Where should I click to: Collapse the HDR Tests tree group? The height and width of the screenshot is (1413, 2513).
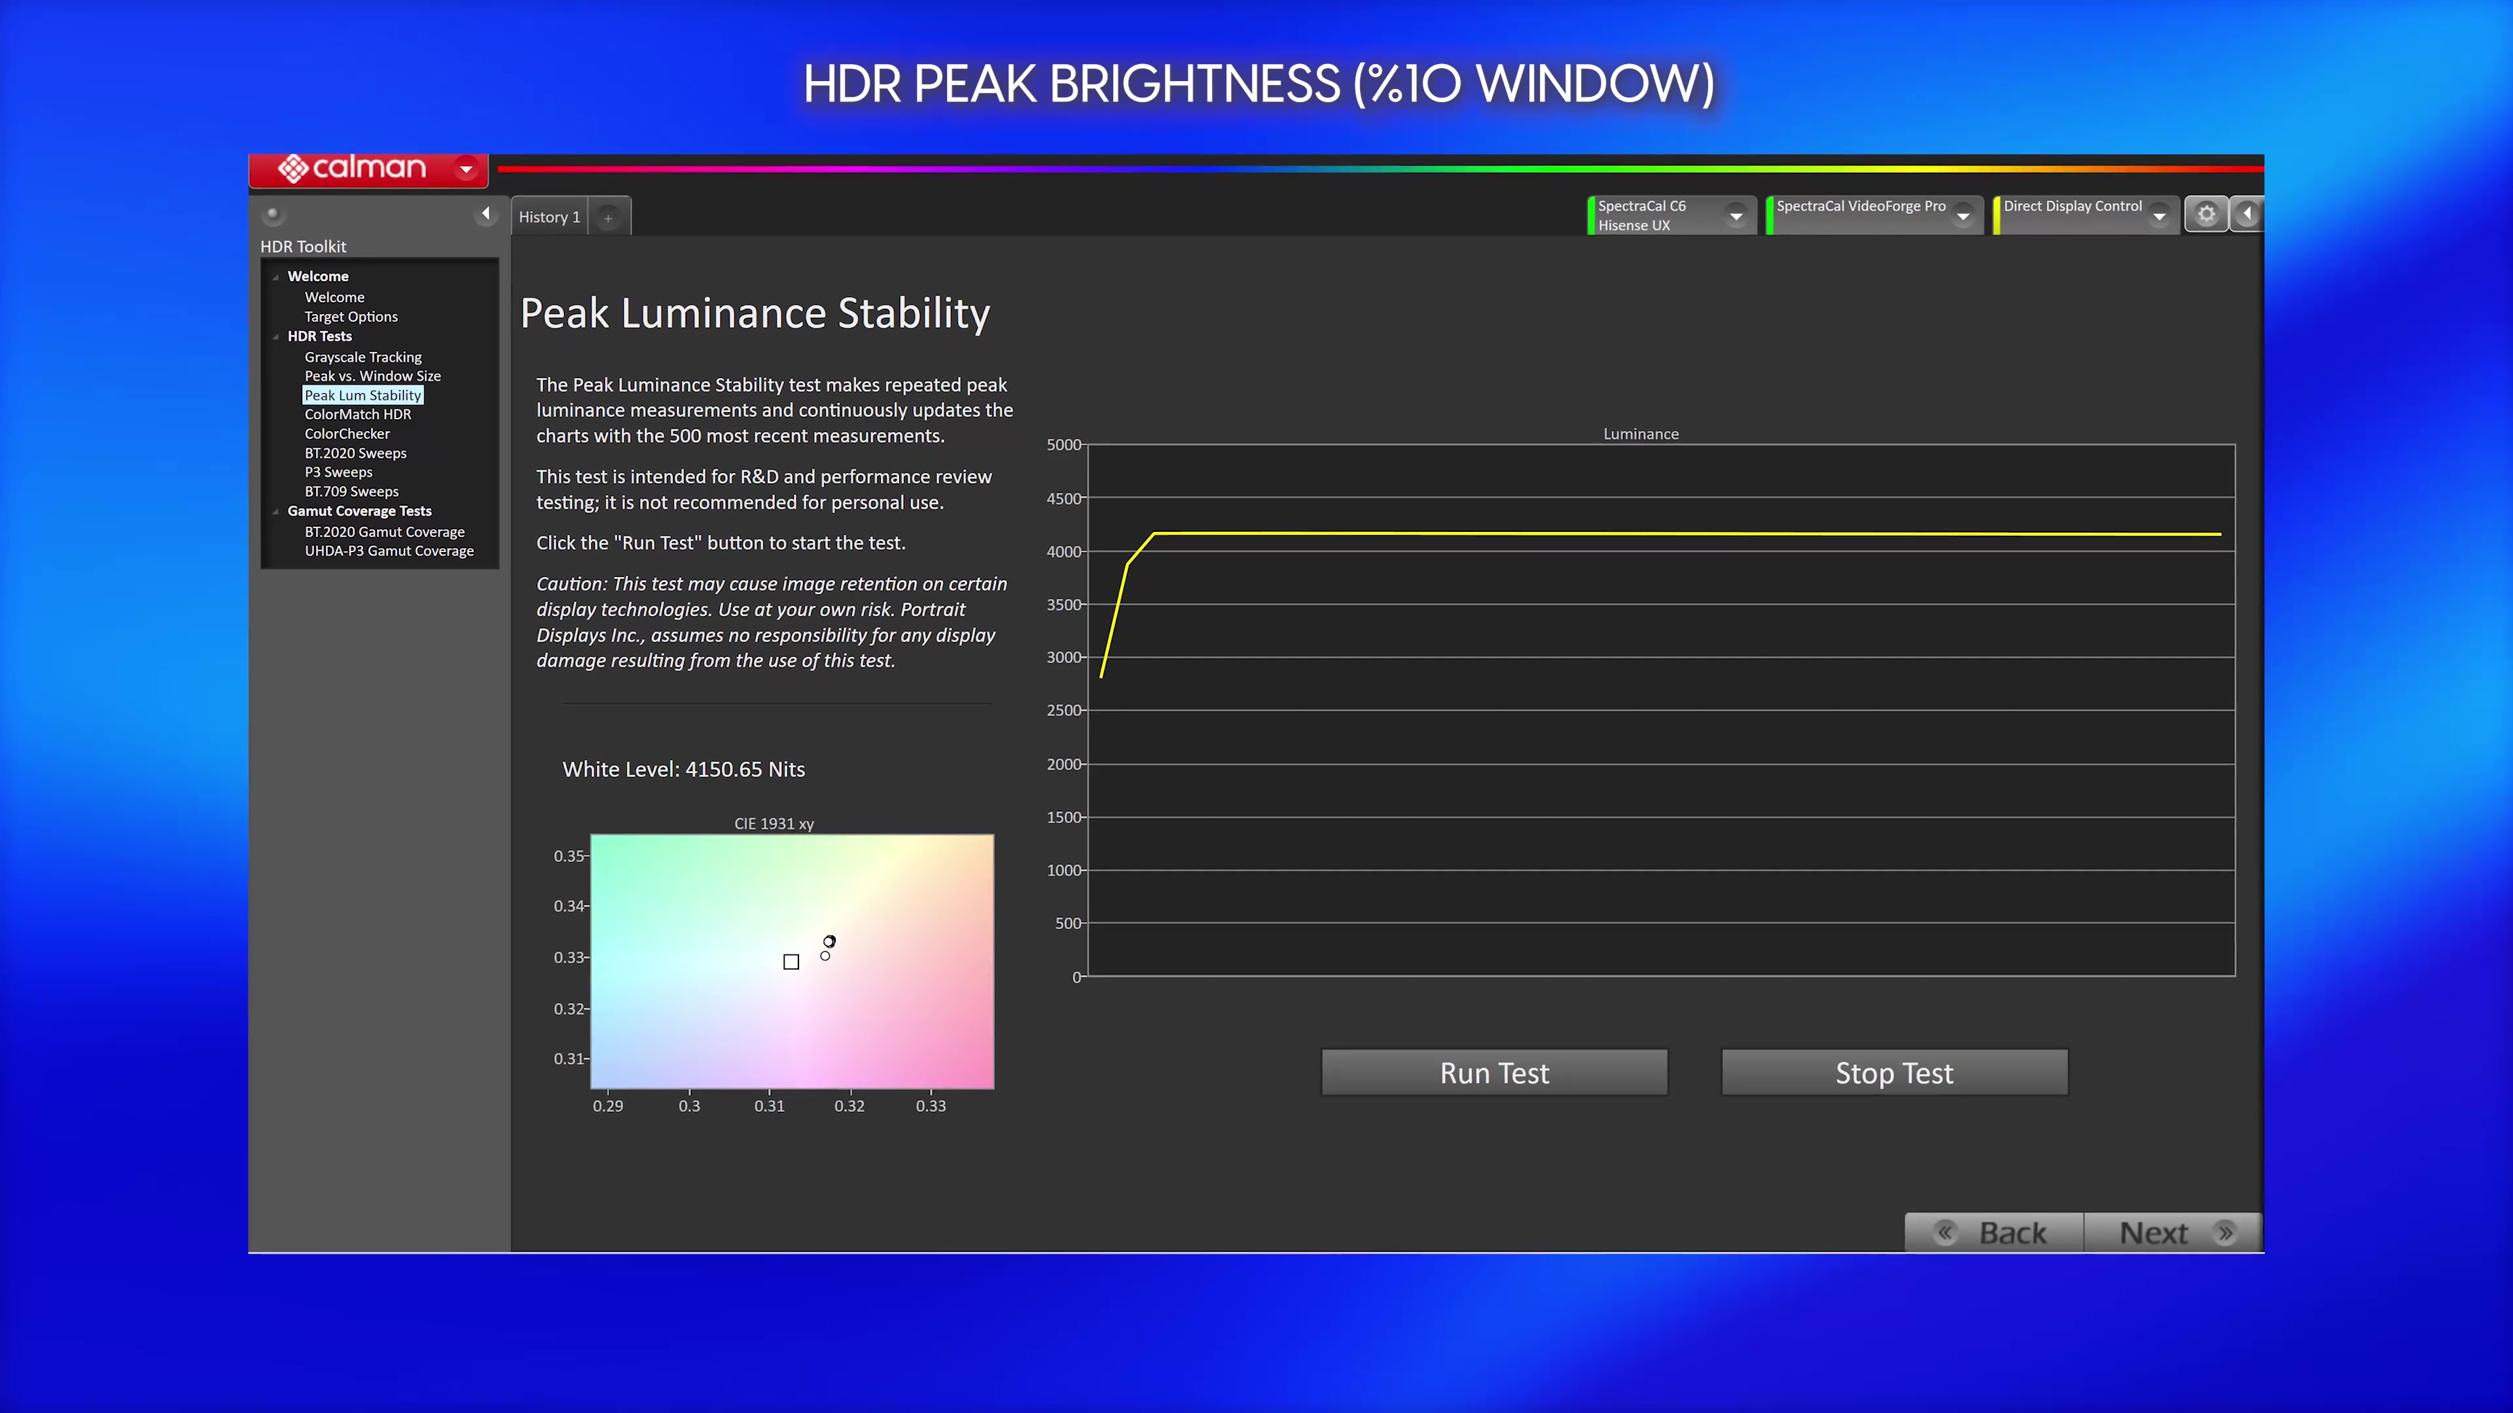[276, 336]
